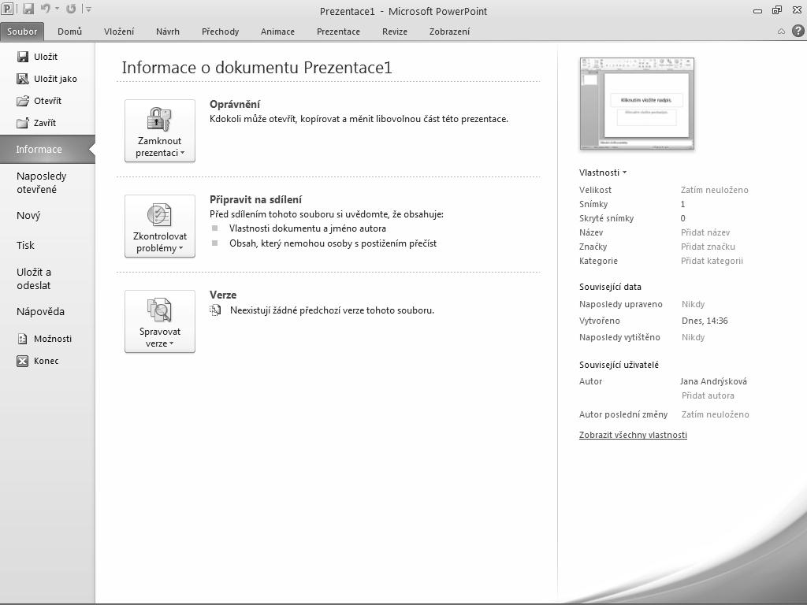Viewport: 807px width, 605px height.
Task: Click the lock and key icon for Zamknout prezentaci
Action: (x=159, y=120)
